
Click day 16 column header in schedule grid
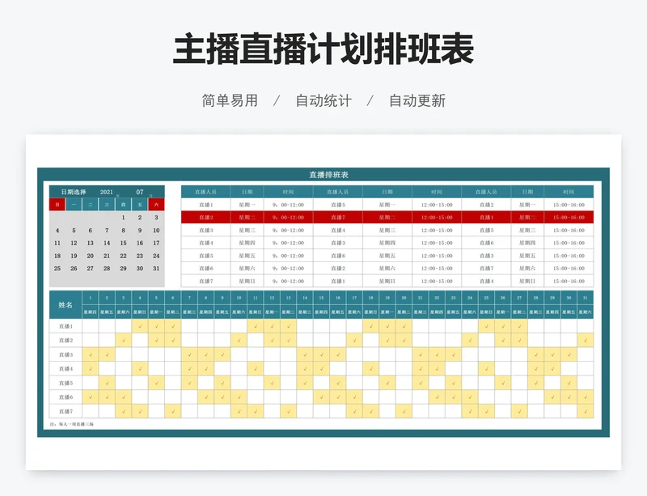(338, 298)
